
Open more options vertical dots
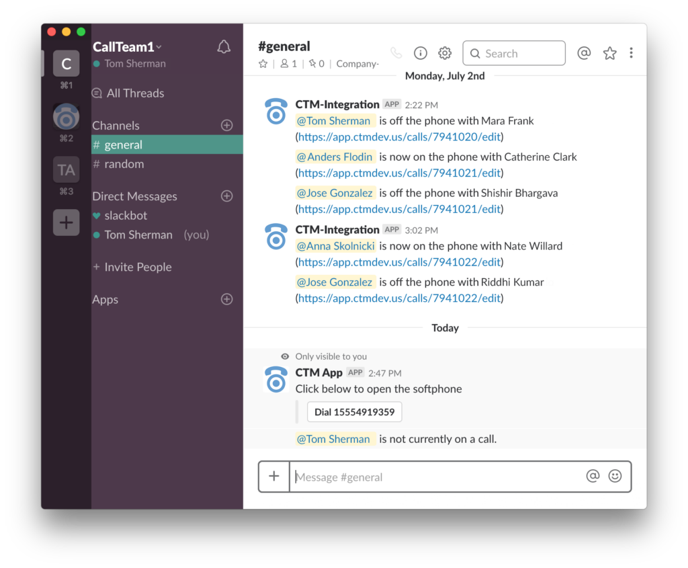coord(631,53)
